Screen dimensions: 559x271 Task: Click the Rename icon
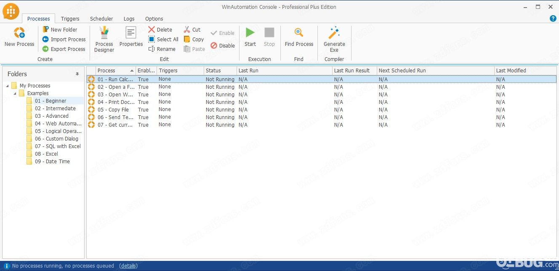pos(152,49)
